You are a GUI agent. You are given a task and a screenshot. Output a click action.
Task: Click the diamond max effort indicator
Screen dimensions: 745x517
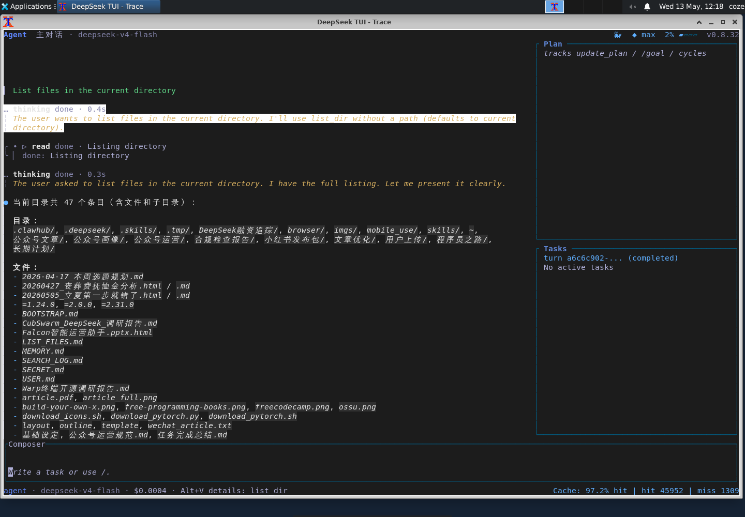click(x=644, y=35)
